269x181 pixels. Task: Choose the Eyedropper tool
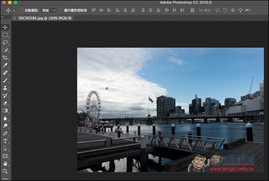pyautogui.click(x=5, y=65)
